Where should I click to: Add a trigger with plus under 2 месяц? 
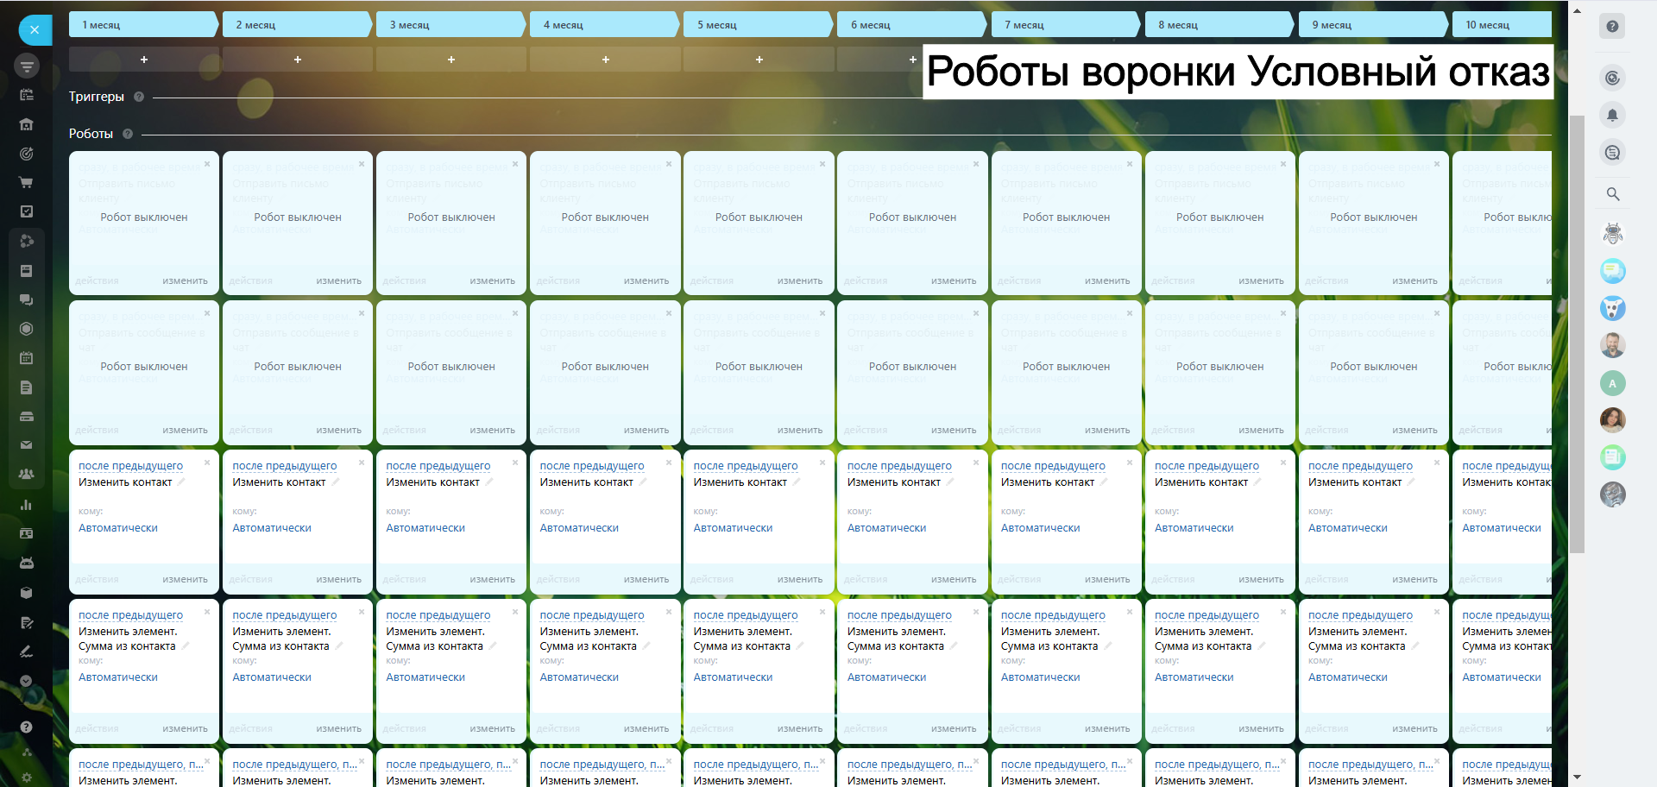point(297,60)
